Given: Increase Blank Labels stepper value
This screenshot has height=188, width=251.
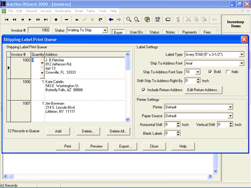Looking at the screenshot, I should (x=178, y=132).
